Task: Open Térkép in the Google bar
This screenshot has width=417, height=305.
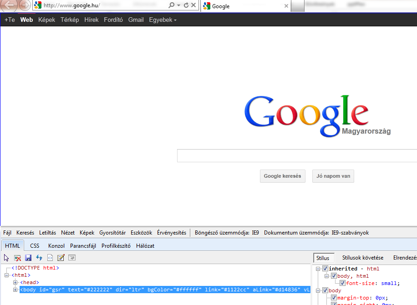Action: point(70,20)
